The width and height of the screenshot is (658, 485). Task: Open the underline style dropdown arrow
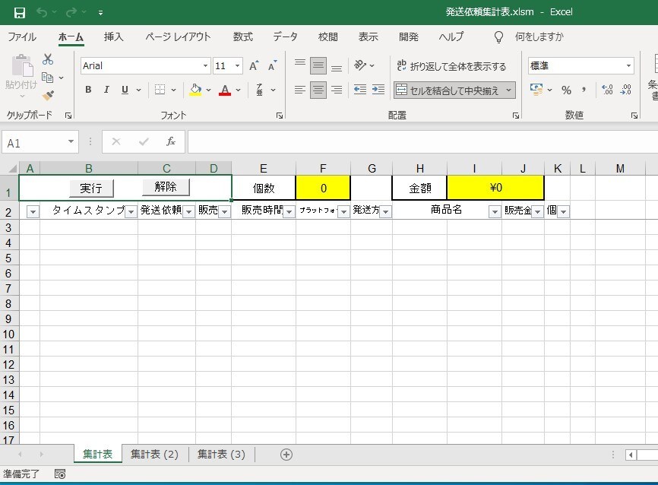tap(138, 90)
